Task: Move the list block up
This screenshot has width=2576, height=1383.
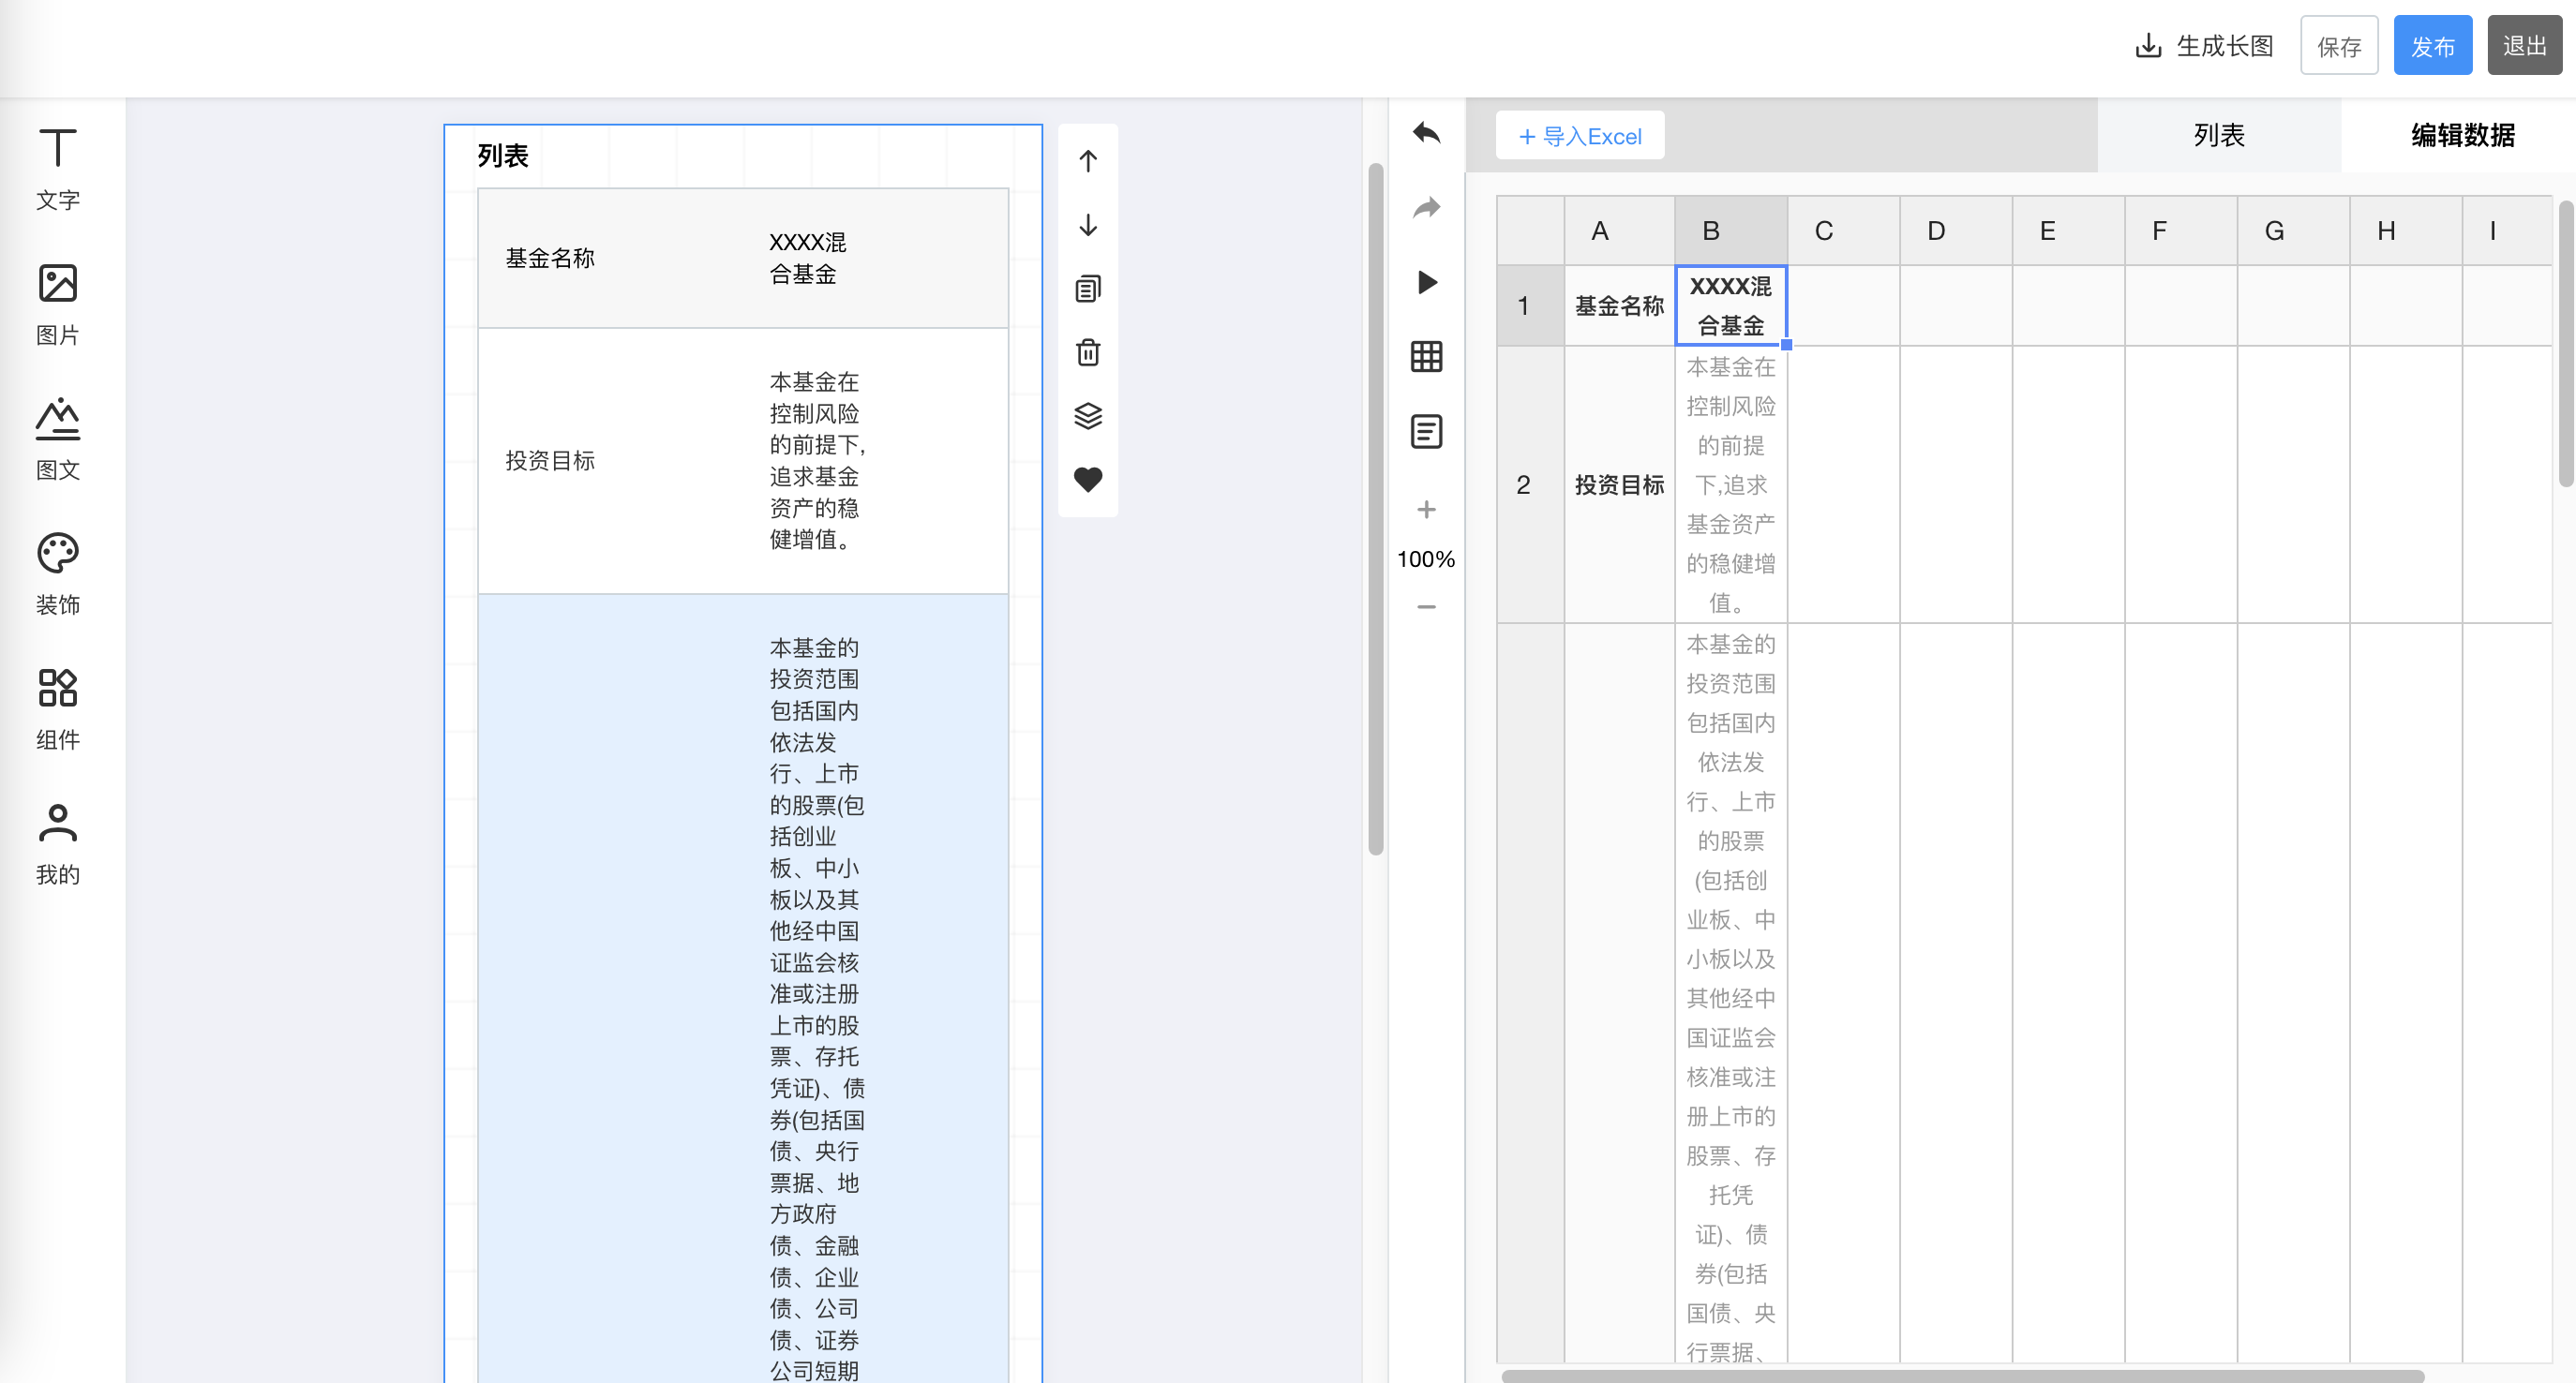Action: [x=1088, y=161]
